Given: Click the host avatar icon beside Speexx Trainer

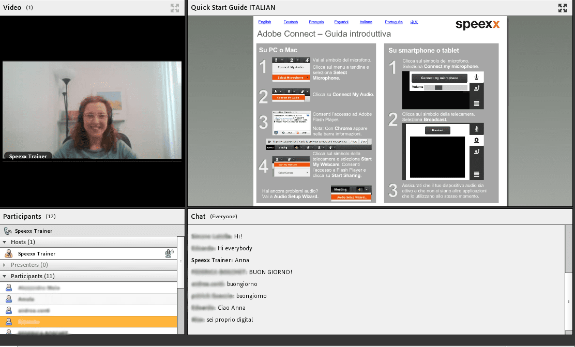Looking at the screenshot, I should coord(8,253).
